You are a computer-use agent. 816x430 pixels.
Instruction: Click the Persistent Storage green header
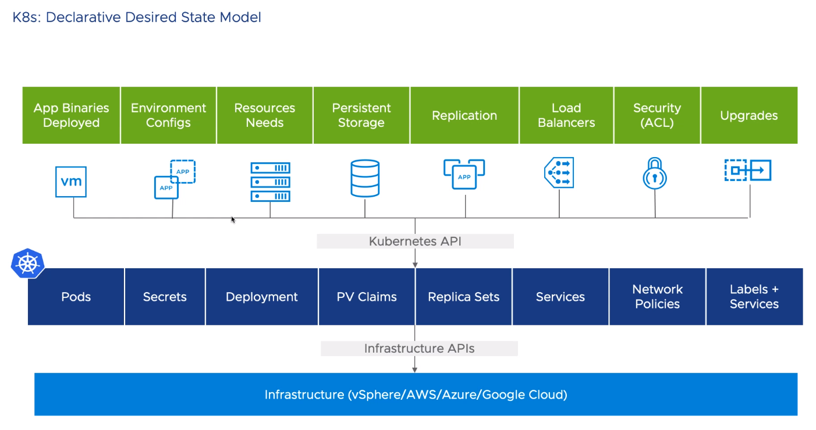tap(361, 115)
